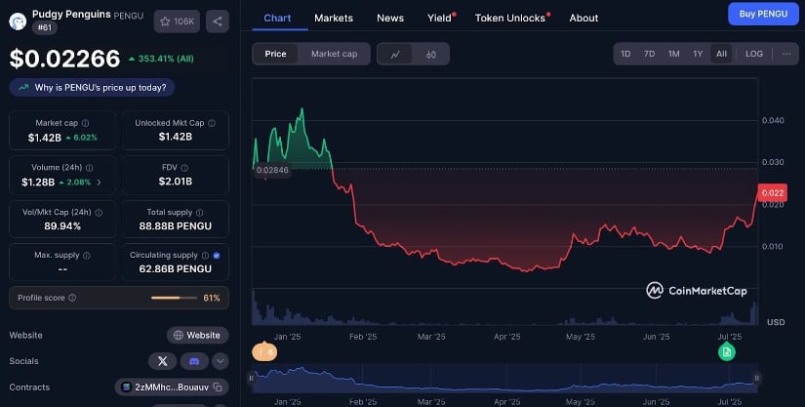Screen dimensions: 805x407
Task: Open the X (Twitter) social link
Action: 162,361
